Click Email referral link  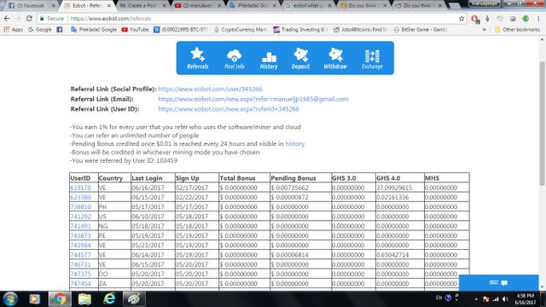(253, 99)
